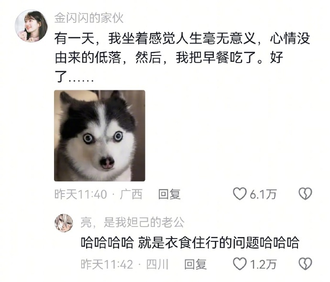Select reply text 哈哈哈哈 就是衣食住行的问题
This screenshot has height=282, width=330.
point(190,242)
